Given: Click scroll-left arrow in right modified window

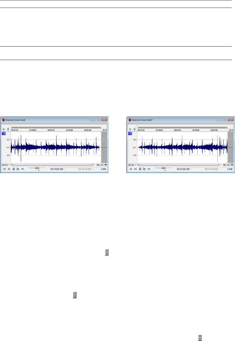Looking at the screenshot, I should [x=136, y=165].
